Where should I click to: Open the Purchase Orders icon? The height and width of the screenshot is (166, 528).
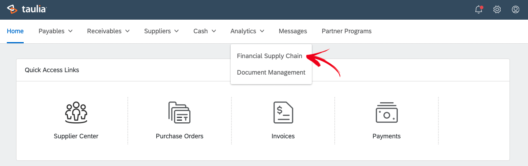pos(179,113)
